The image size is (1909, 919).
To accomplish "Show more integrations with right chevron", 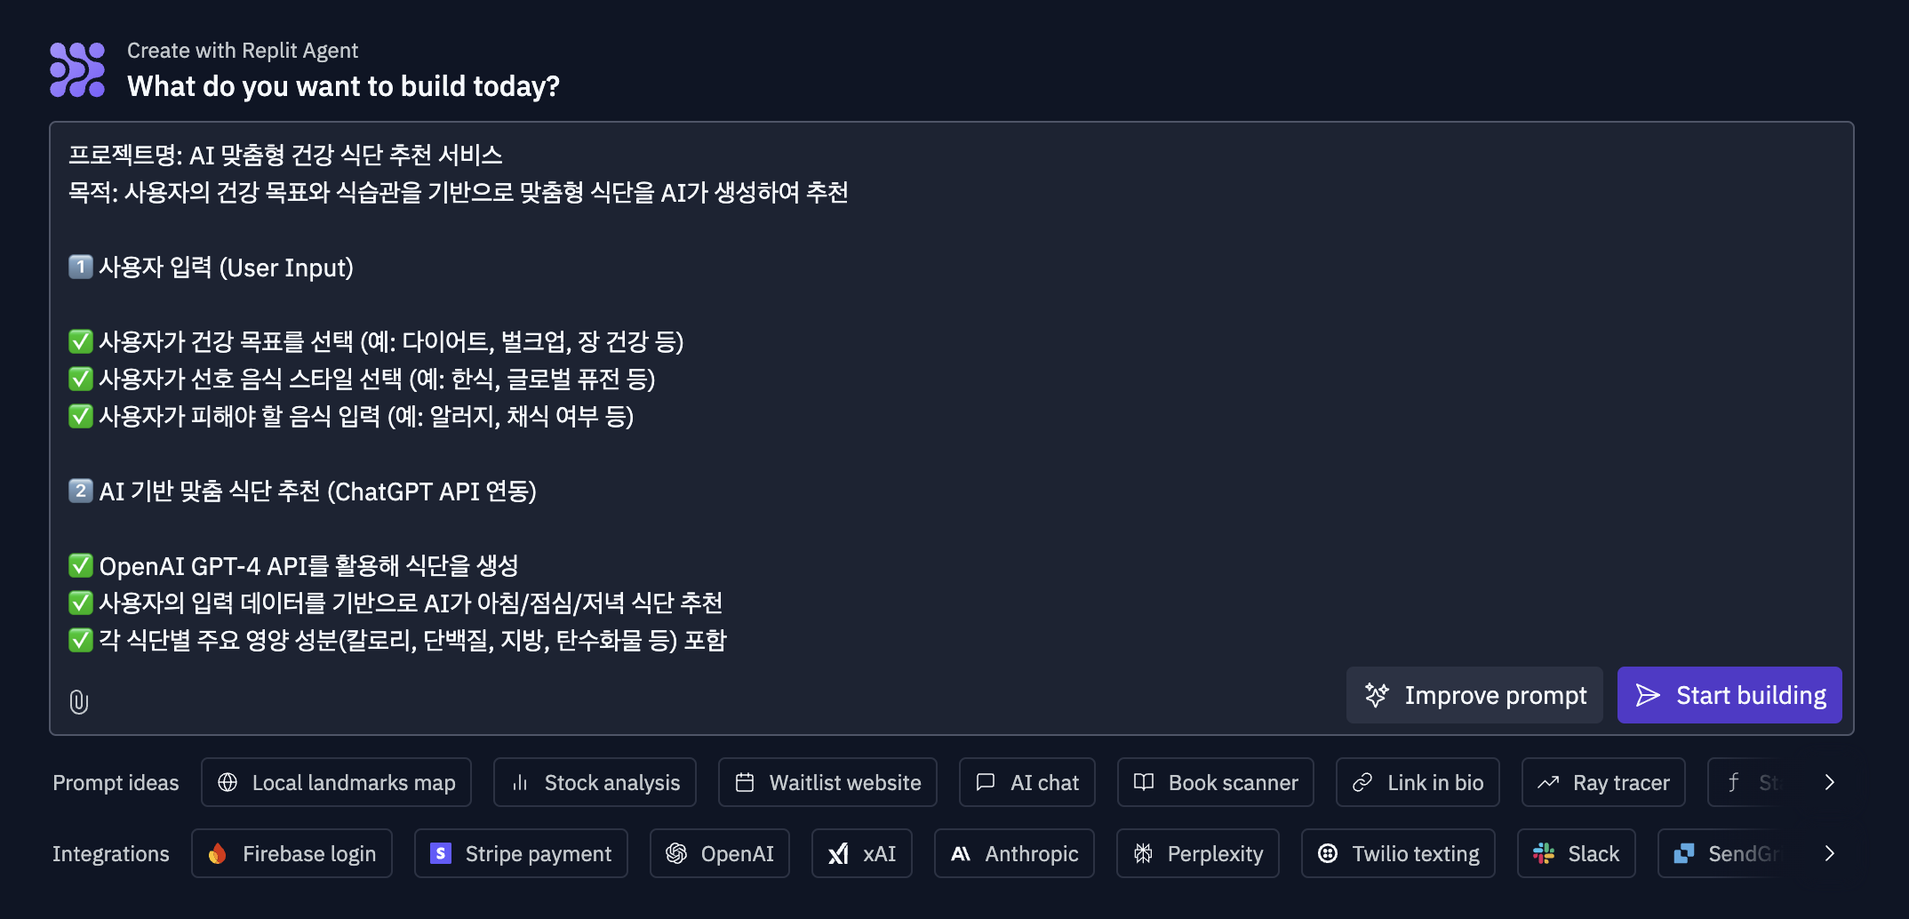I will (1829, 853).
